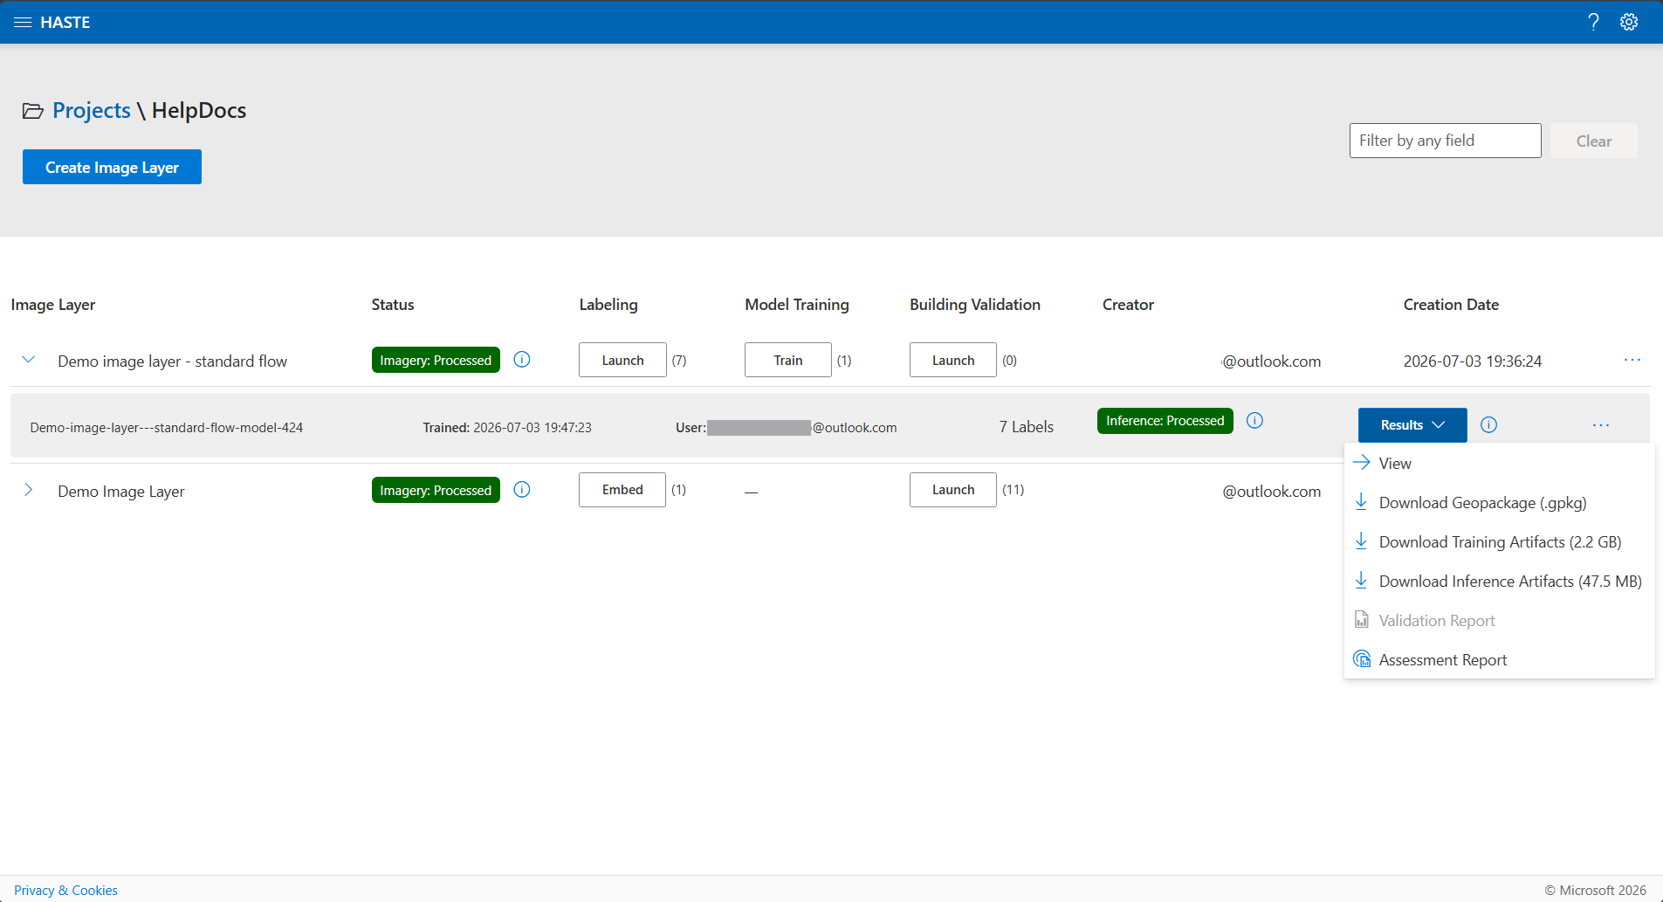1663x902 pixels.
Task: Collapse the Demo image layer - standard flow row
Action: pyautogui.click(x=29, y=360)
